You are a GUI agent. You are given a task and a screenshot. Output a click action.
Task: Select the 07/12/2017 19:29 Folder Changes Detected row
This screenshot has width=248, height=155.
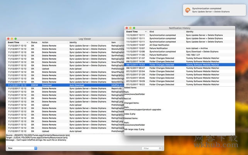179,81
